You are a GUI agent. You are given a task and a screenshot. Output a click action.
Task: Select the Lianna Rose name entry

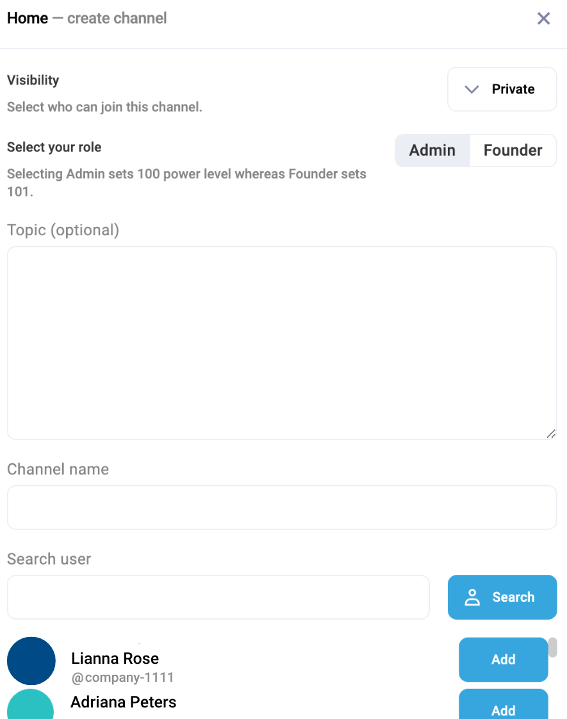(x=115, y=658)
